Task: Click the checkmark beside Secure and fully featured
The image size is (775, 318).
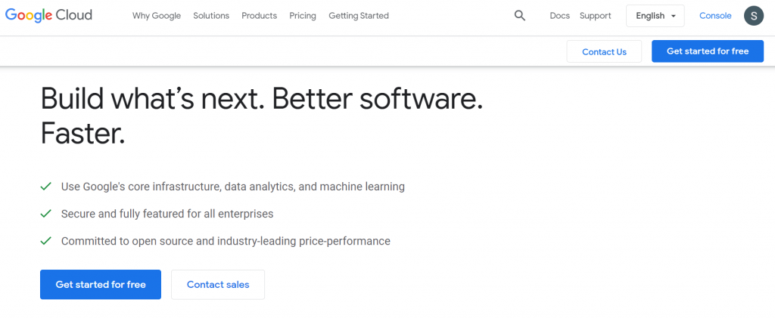Action: (x=46, y=214)
